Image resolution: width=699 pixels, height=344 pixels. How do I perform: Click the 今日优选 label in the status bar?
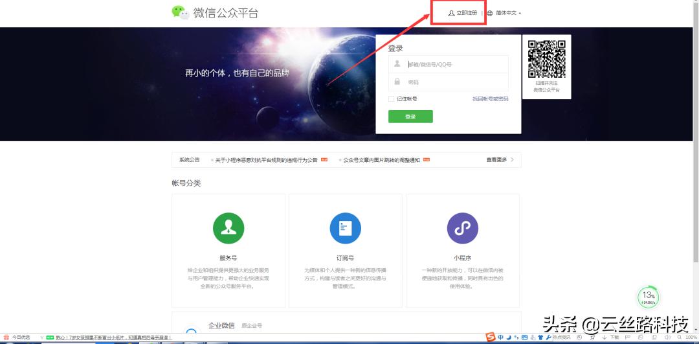click(21, 338)
